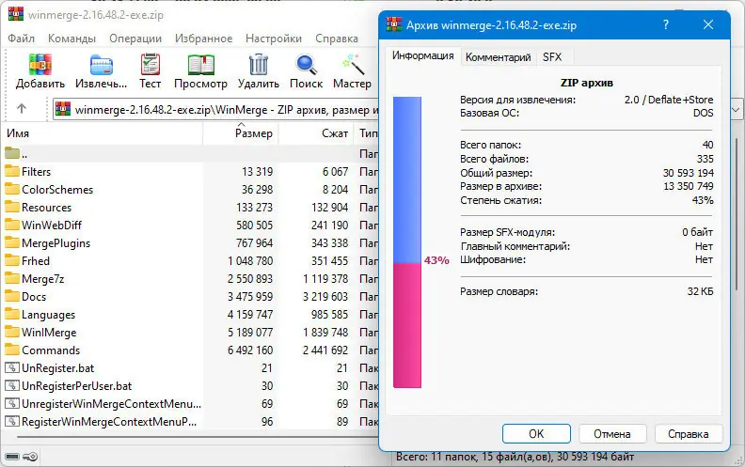Select the MergePlugins folder icon
The height and width of the screenshot is (467, 745).
click(12, 242)
